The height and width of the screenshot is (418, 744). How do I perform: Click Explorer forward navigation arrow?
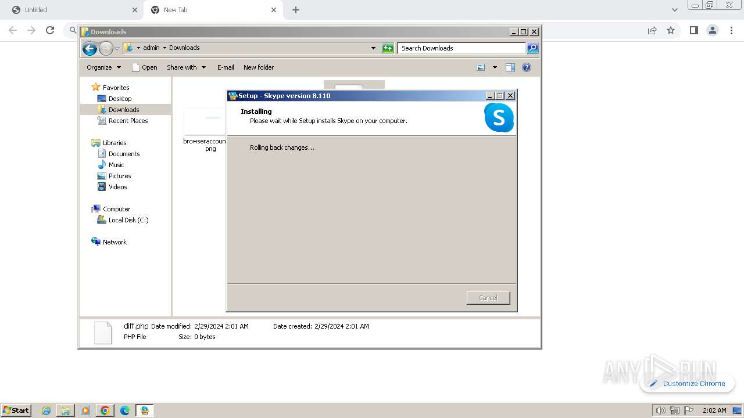click(x=106, y=48)
